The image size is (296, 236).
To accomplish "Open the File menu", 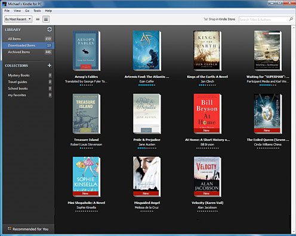I will pos(7,11).
